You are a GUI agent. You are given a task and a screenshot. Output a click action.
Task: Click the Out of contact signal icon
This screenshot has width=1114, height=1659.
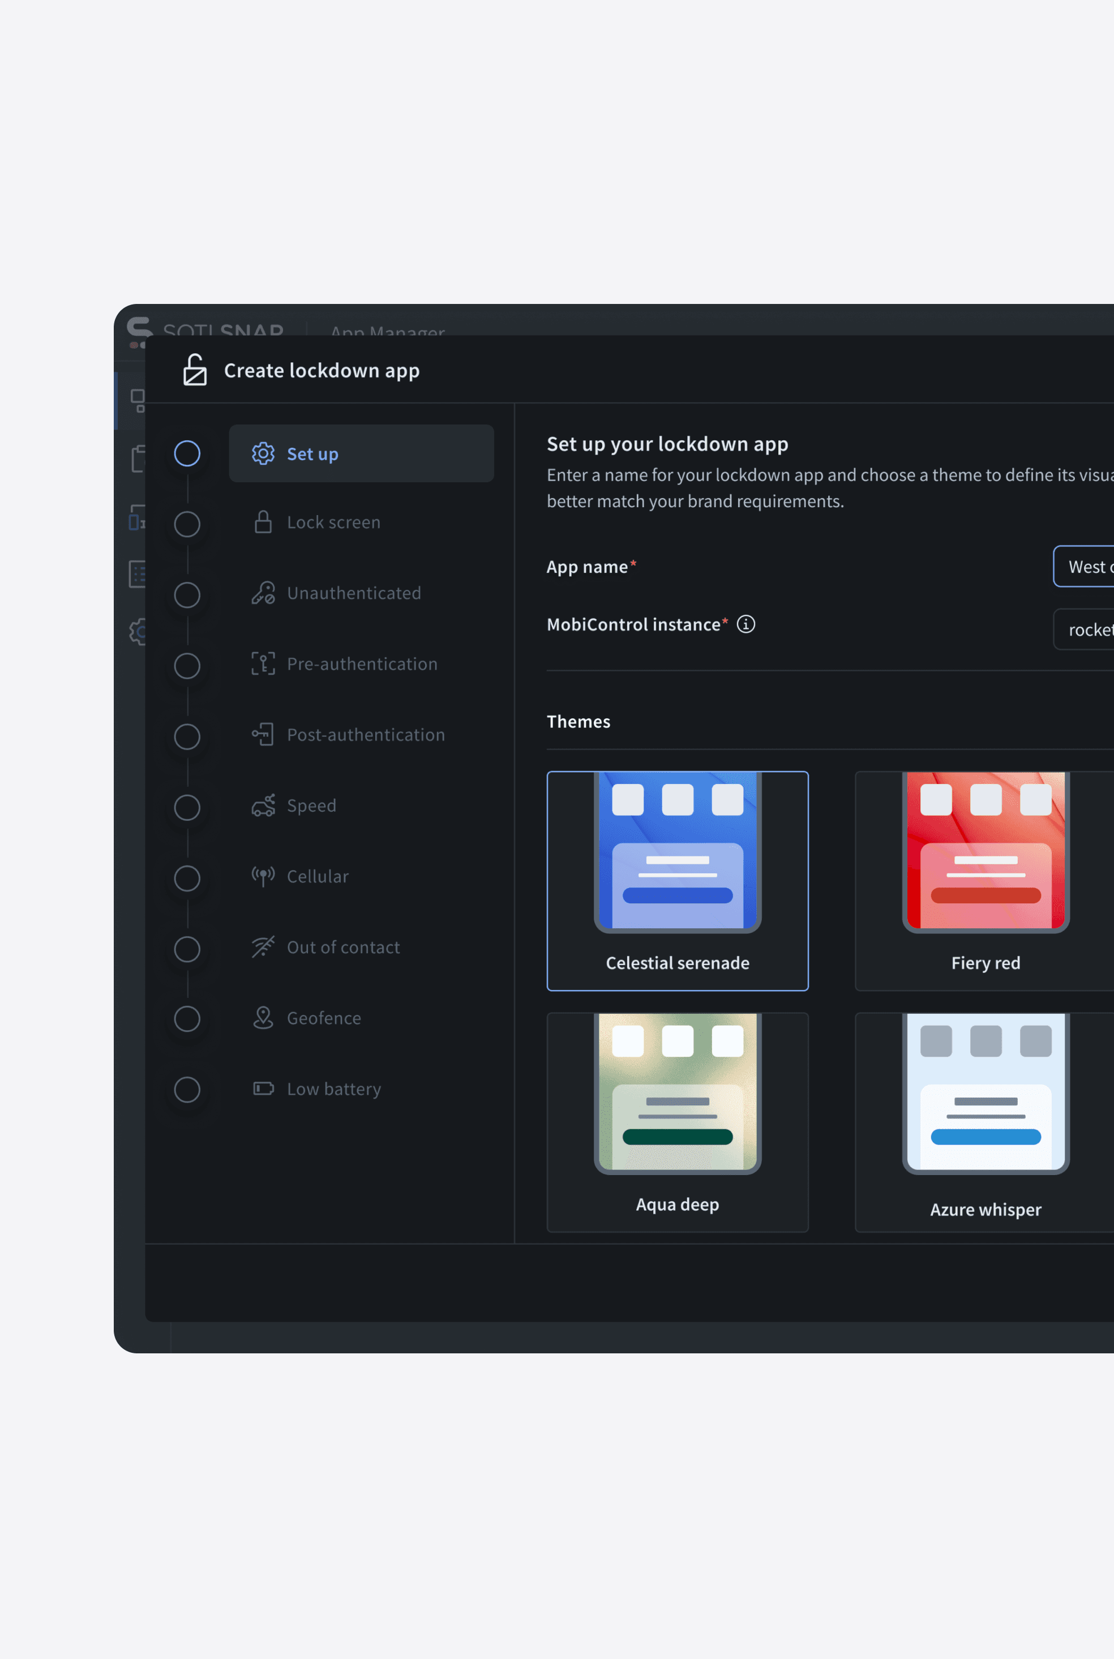(263, 947)
